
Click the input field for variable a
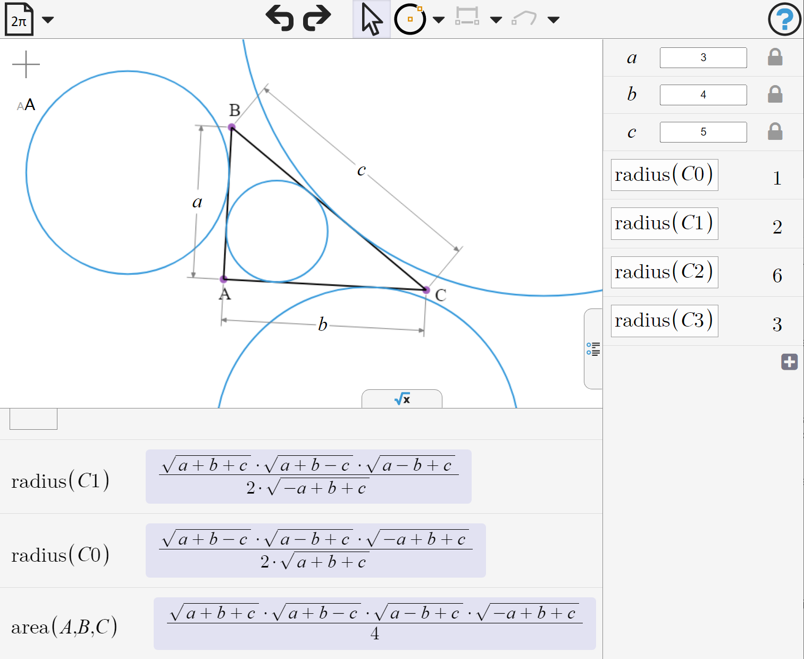[703, 57]
